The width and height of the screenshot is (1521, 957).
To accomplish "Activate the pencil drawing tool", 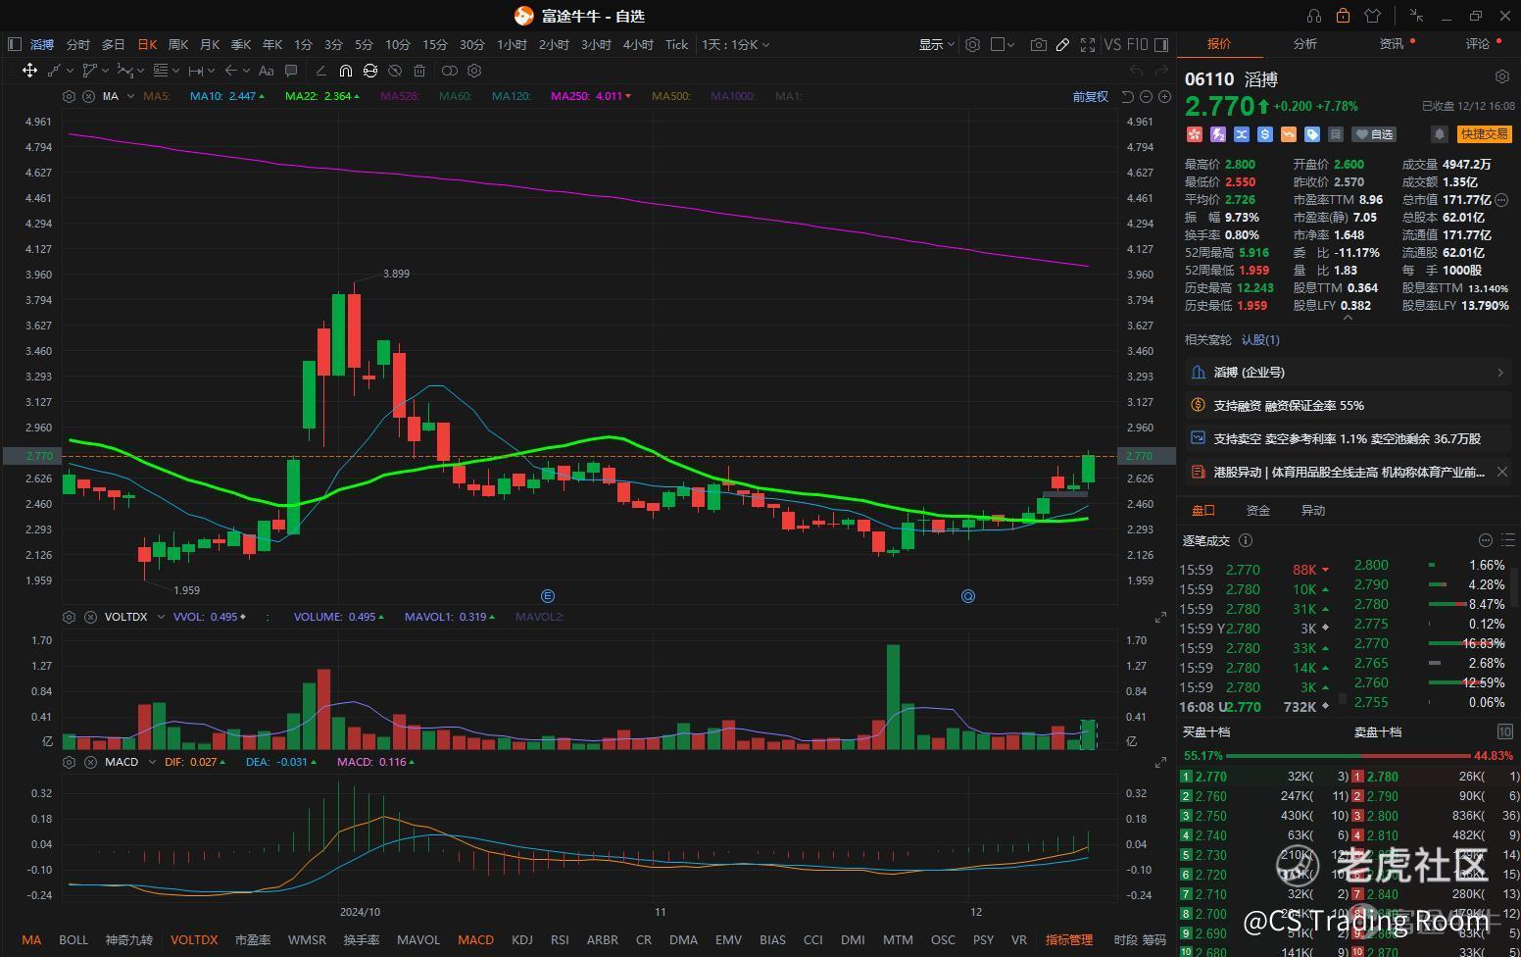I will (1062, 44).
